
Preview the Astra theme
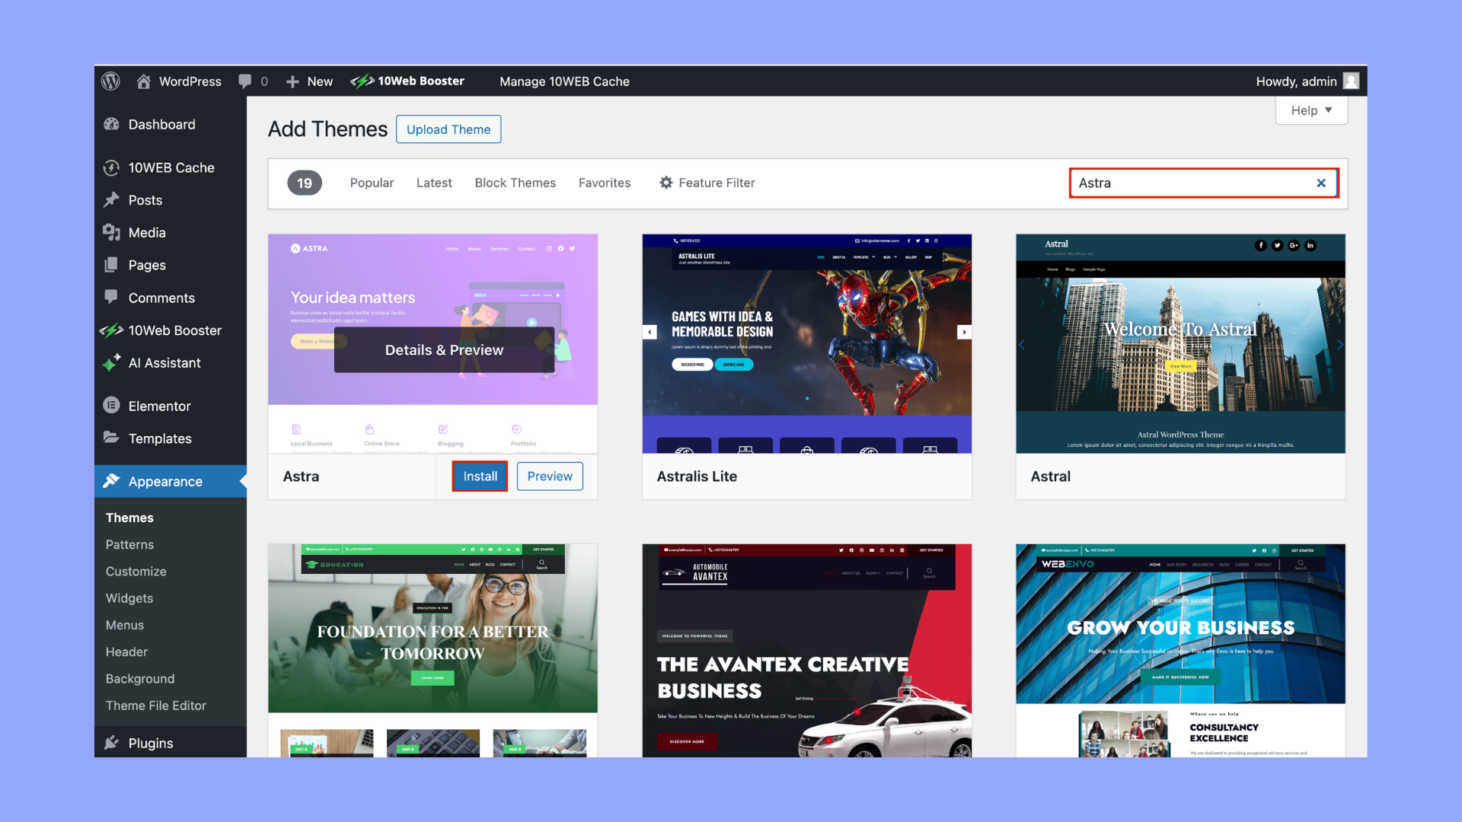coord(549,476)
